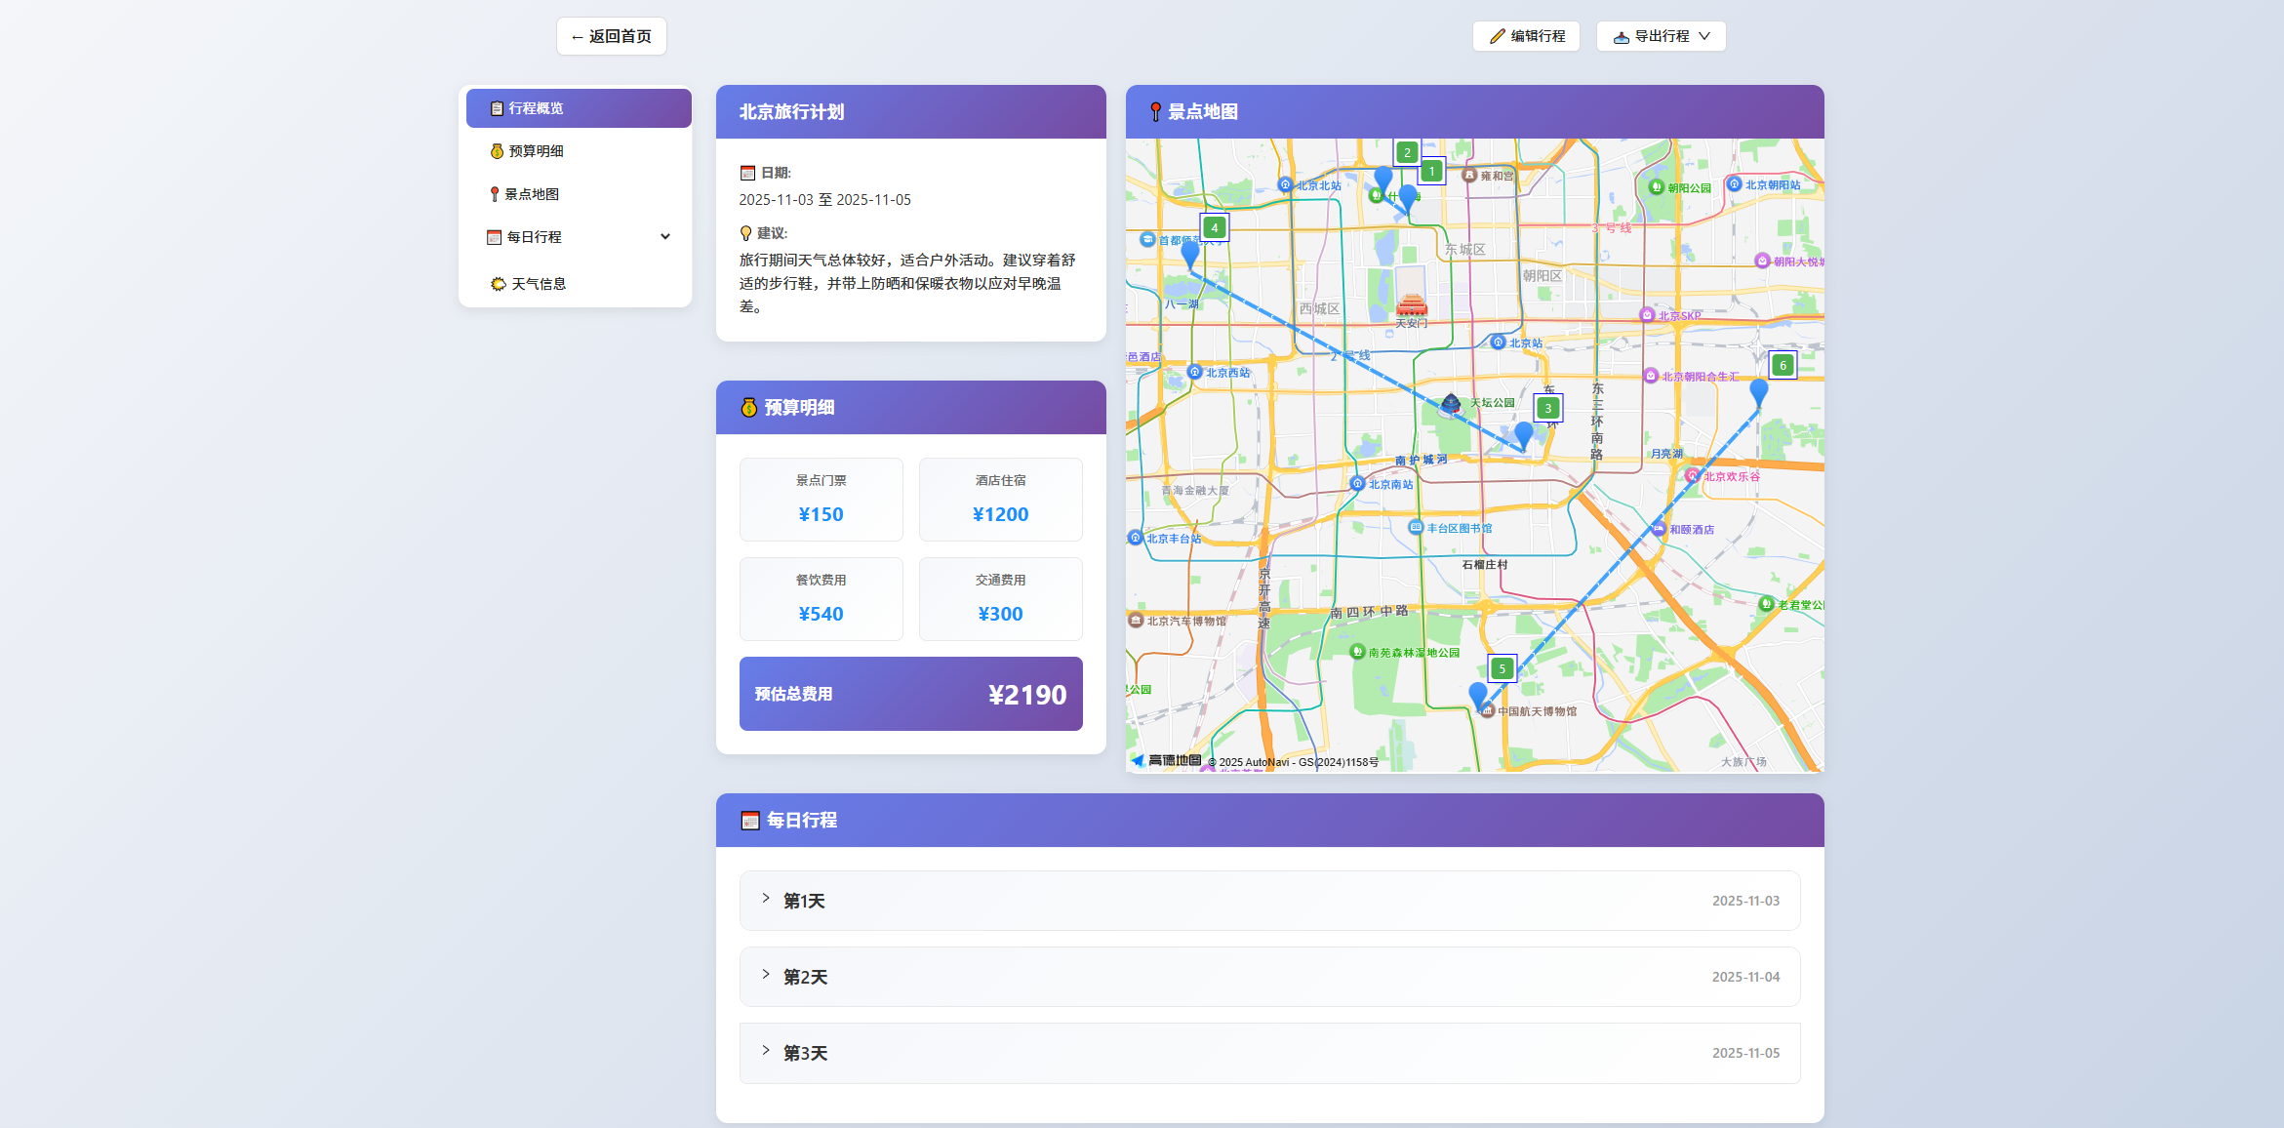
Task: Click the export icon on 导出行程 button
Action: (x=1623, y=36)
